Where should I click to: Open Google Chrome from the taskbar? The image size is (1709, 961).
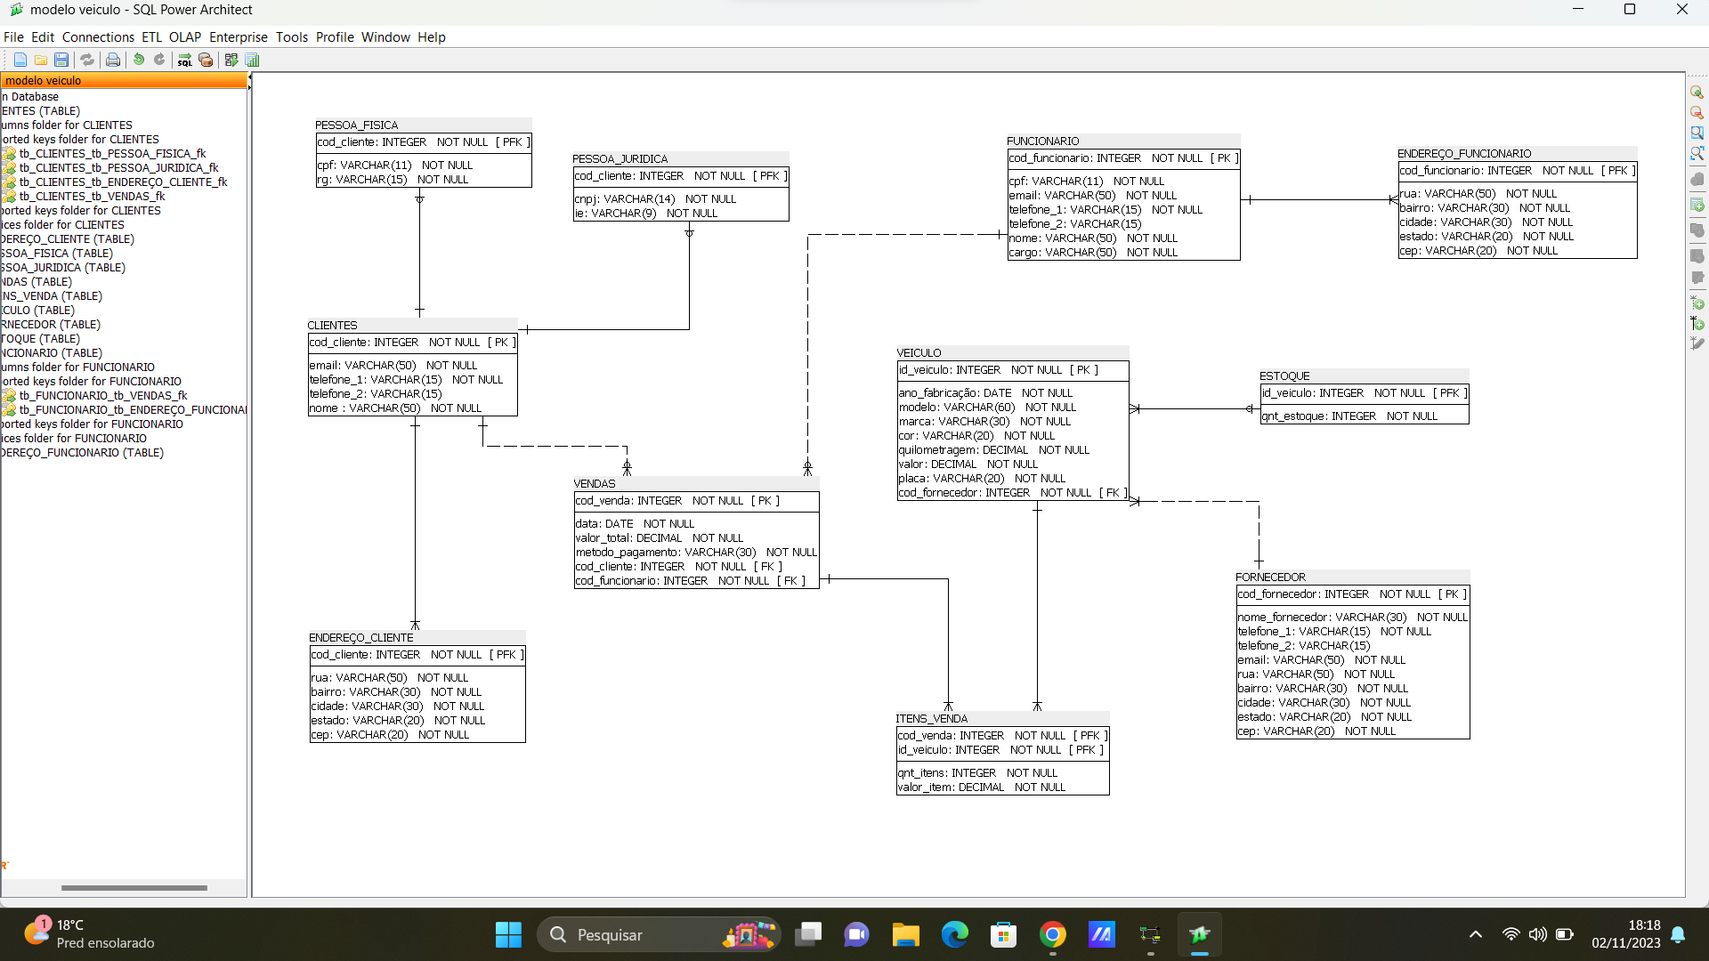coord(1053,935)
